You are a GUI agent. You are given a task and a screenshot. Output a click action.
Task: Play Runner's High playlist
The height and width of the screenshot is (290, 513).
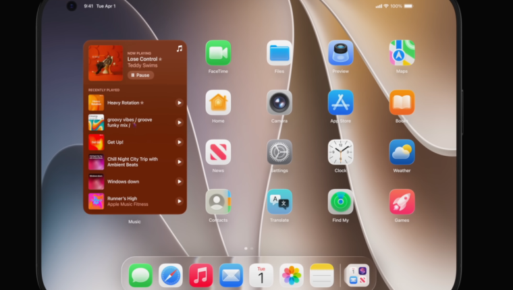[180, 201]
